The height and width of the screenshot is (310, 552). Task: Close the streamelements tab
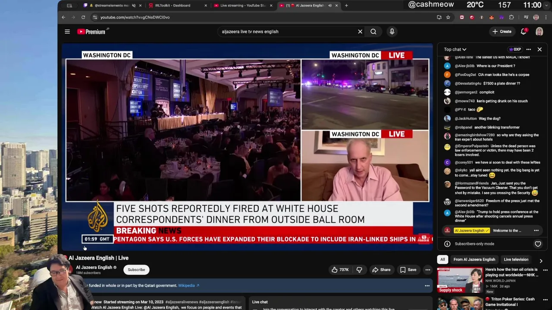point(140,6)
